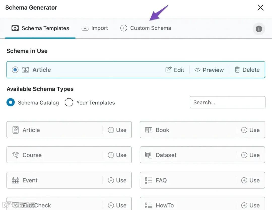Click the FAQ list icon

click(148, 180)
